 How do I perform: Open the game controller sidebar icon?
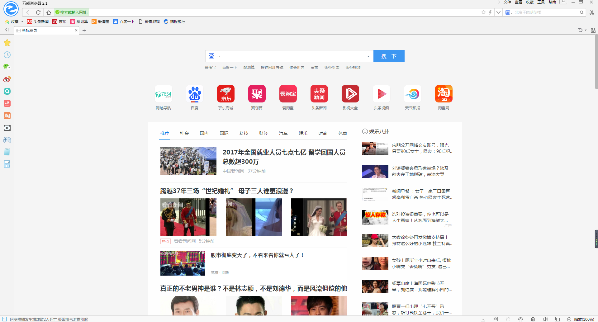(x=7, y=140)
